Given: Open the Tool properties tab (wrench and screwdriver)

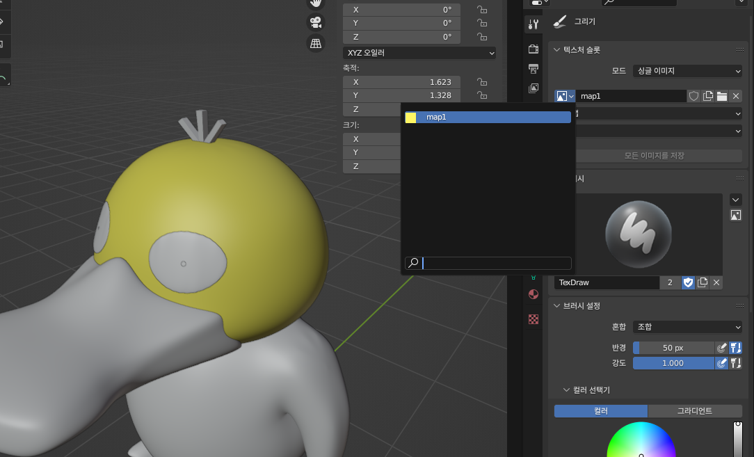Looking at the screenshot, I should 534,24.
